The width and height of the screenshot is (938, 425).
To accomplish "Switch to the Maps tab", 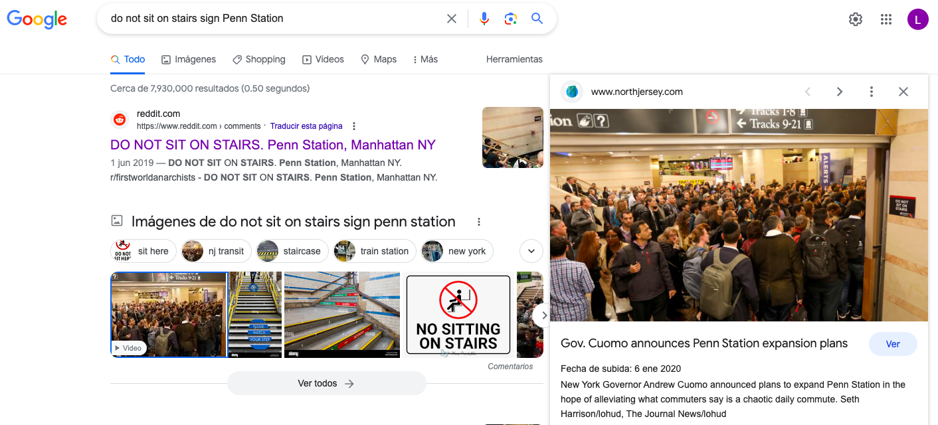I will 379,59.
